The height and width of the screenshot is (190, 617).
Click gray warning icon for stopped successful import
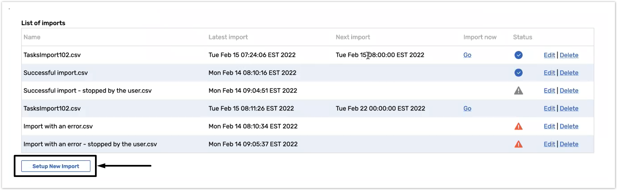point(518,91)
